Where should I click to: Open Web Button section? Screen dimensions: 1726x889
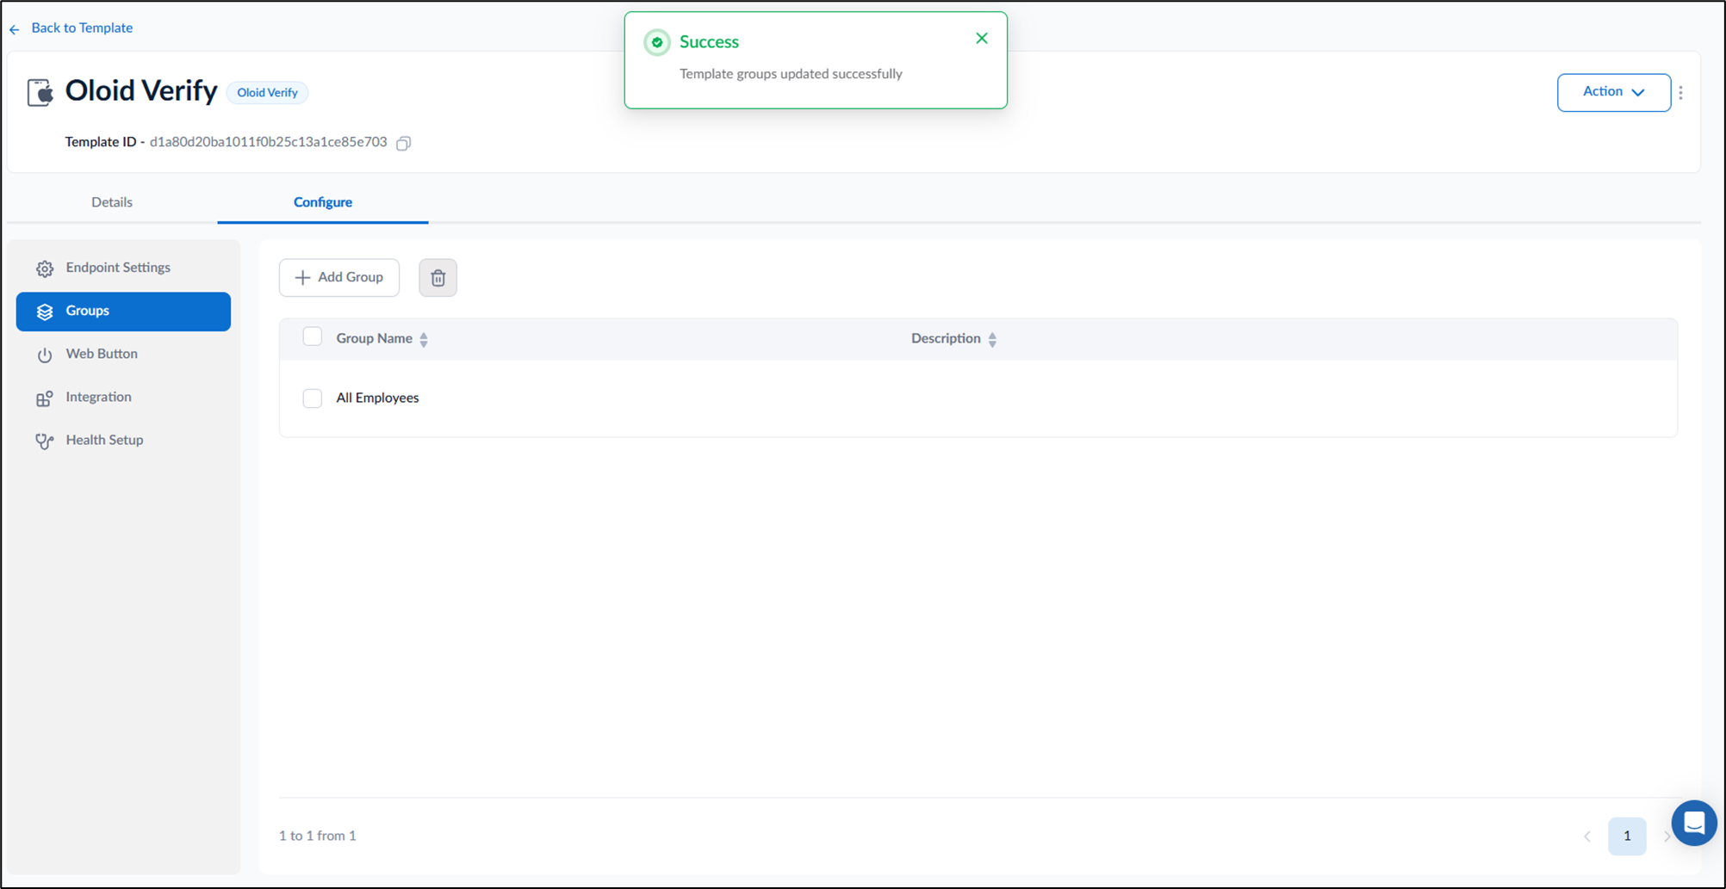click(123, 355)
